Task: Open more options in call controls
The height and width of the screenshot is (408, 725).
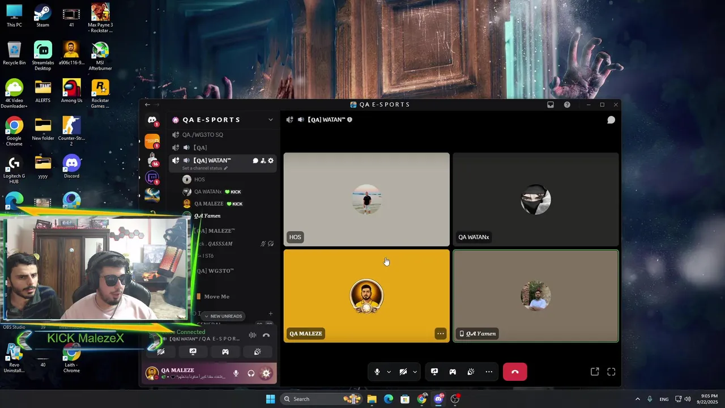Action: pos(489,372)
